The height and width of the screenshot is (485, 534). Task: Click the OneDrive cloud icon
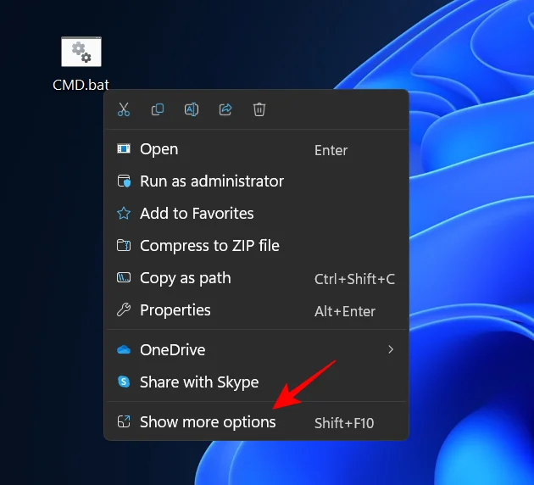coord(124,349)
